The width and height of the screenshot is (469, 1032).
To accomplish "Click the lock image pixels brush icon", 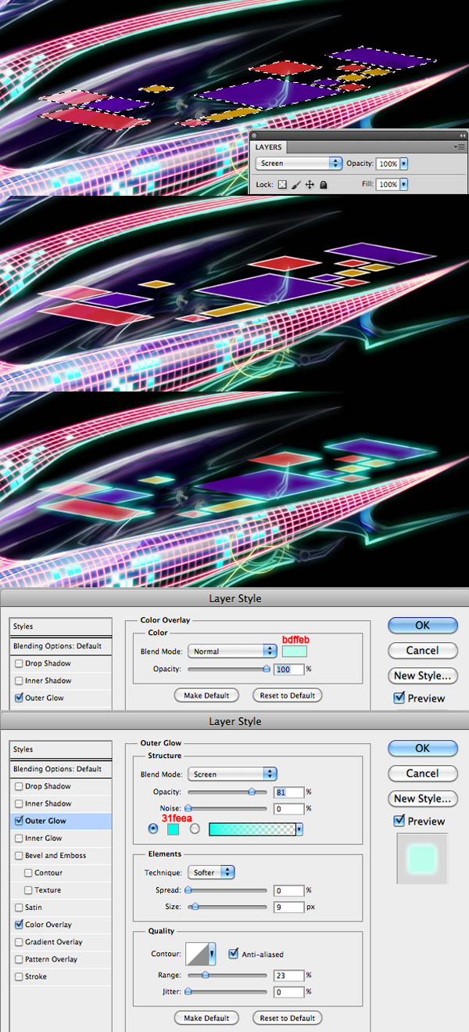I will coord(296,185).
